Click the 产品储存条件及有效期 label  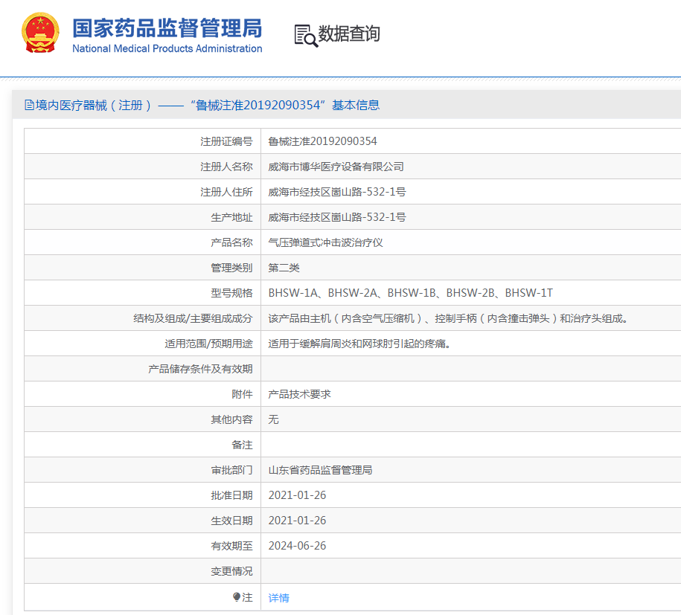(200, 369)
